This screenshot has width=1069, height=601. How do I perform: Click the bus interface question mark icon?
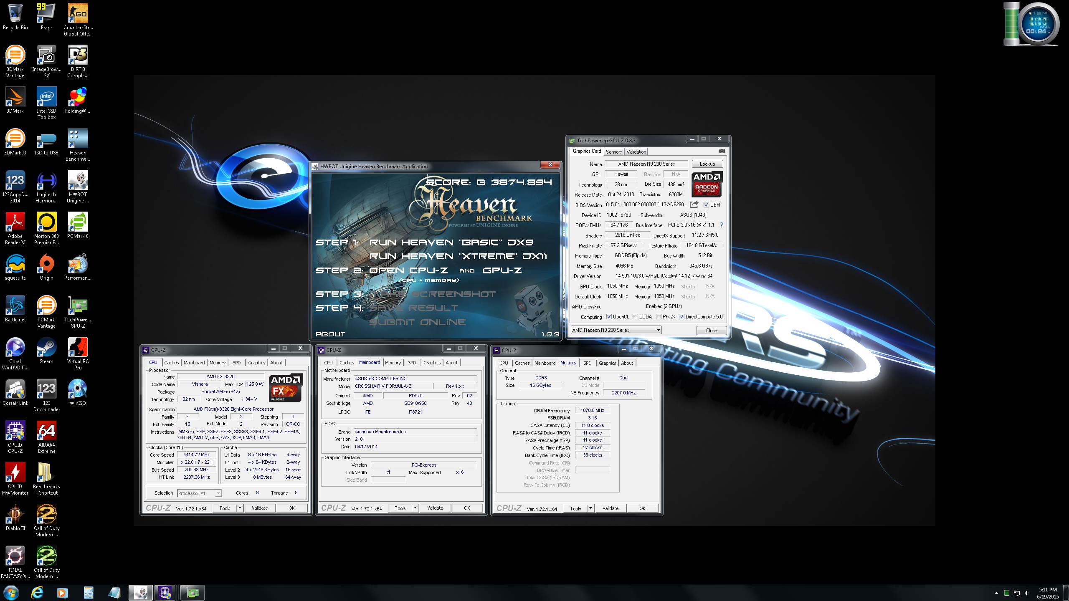coord(721,225)
